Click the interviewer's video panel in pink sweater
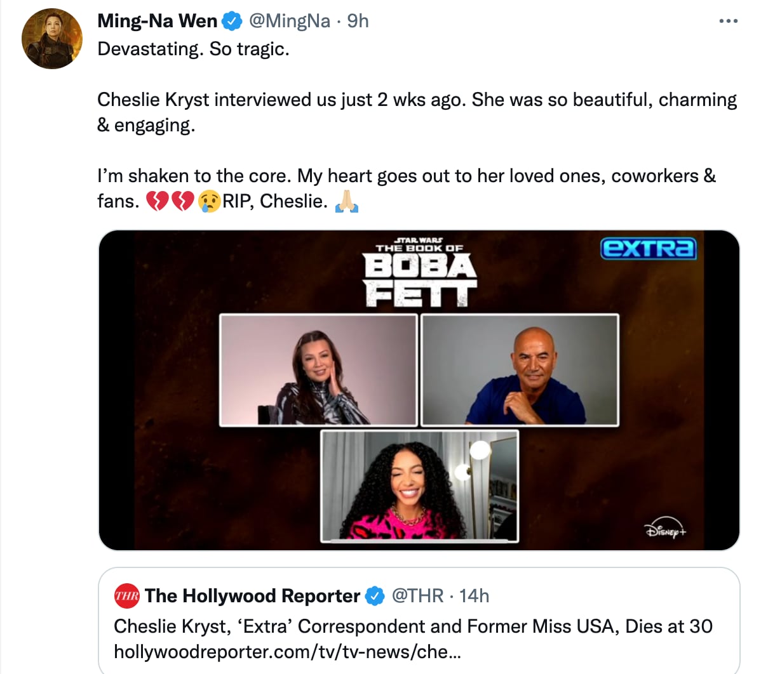The image size is (761, 674). click(419, 486)
